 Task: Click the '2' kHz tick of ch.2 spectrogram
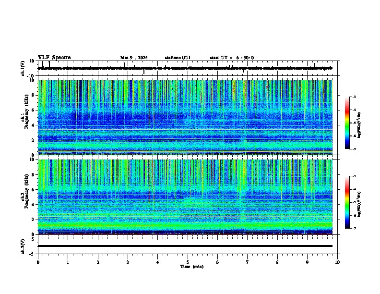(x=33, y=220)
